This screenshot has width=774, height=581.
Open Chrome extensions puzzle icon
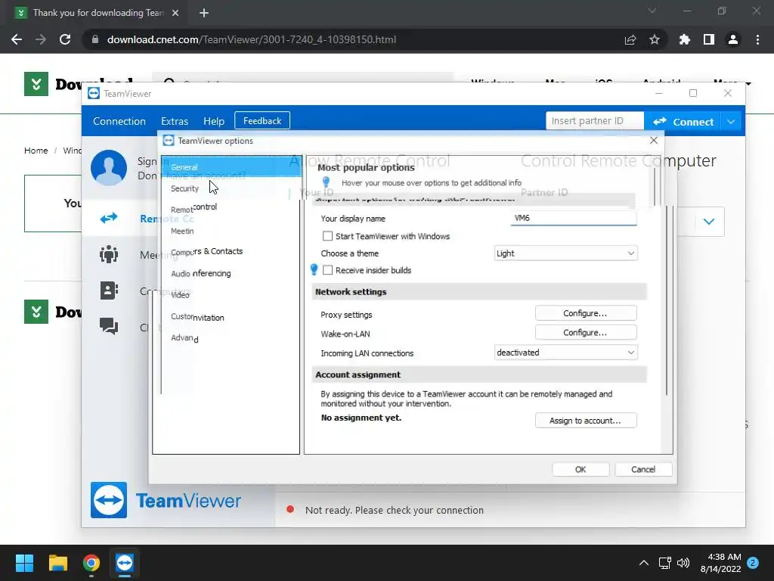click(684, 39)
